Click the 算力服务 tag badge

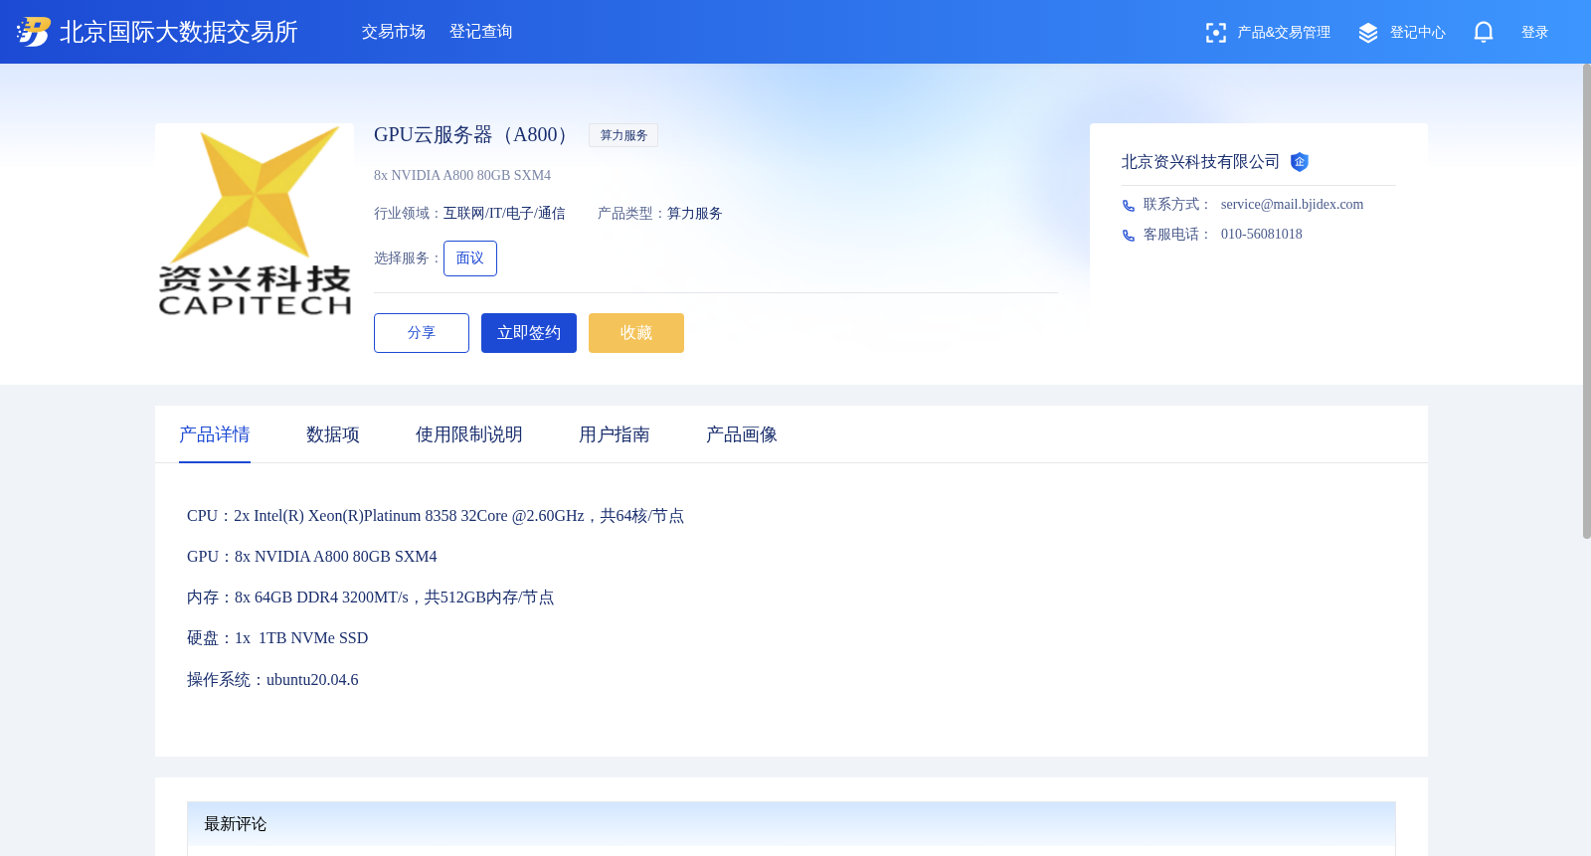coord(623,135)
